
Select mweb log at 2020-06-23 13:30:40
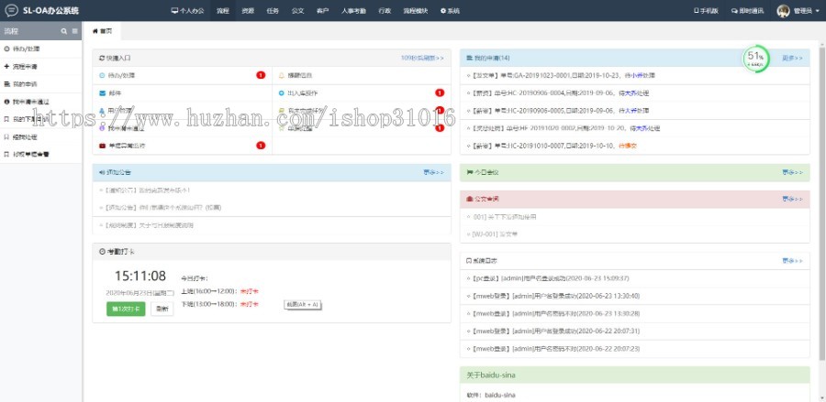[635, 296]
